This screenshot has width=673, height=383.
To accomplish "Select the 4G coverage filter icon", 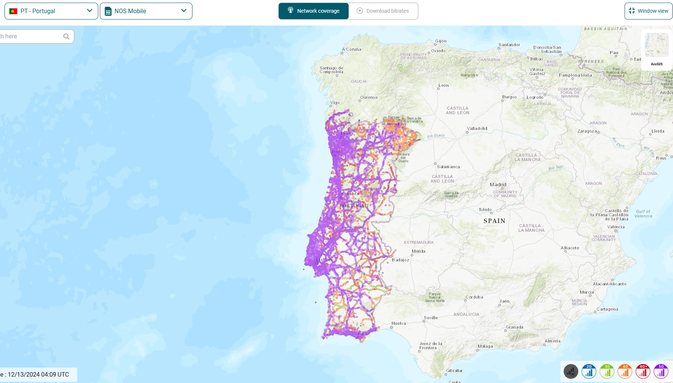I will 625,371.
